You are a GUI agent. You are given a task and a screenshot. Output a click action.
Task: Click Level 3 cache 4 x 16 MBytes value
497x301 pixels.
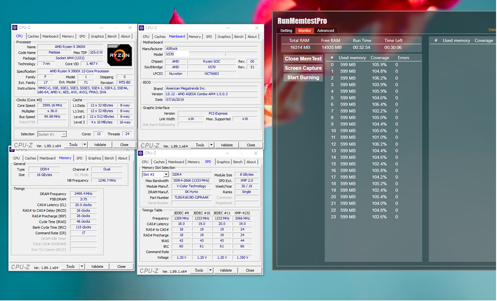tap(102, 122)
